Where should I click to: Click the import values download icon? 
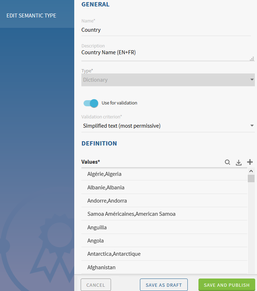239,162
